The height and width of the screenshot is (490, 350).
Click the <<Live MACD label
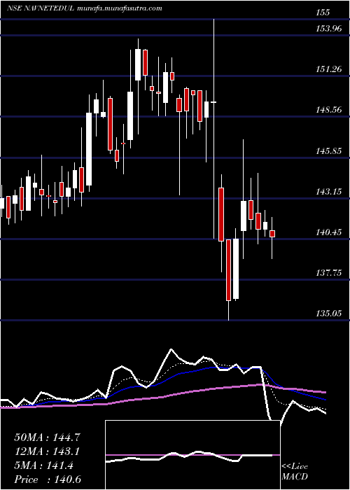[295, 472]
